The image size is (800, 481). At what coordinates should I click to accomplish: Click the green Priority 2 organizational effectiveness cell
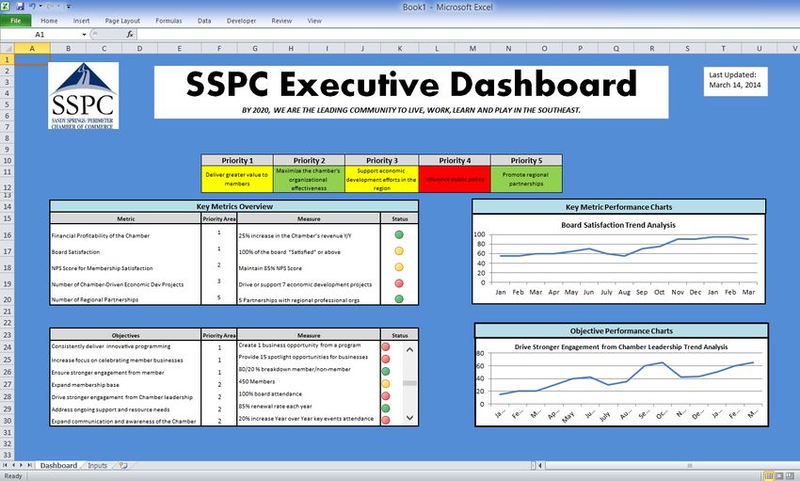309,179
